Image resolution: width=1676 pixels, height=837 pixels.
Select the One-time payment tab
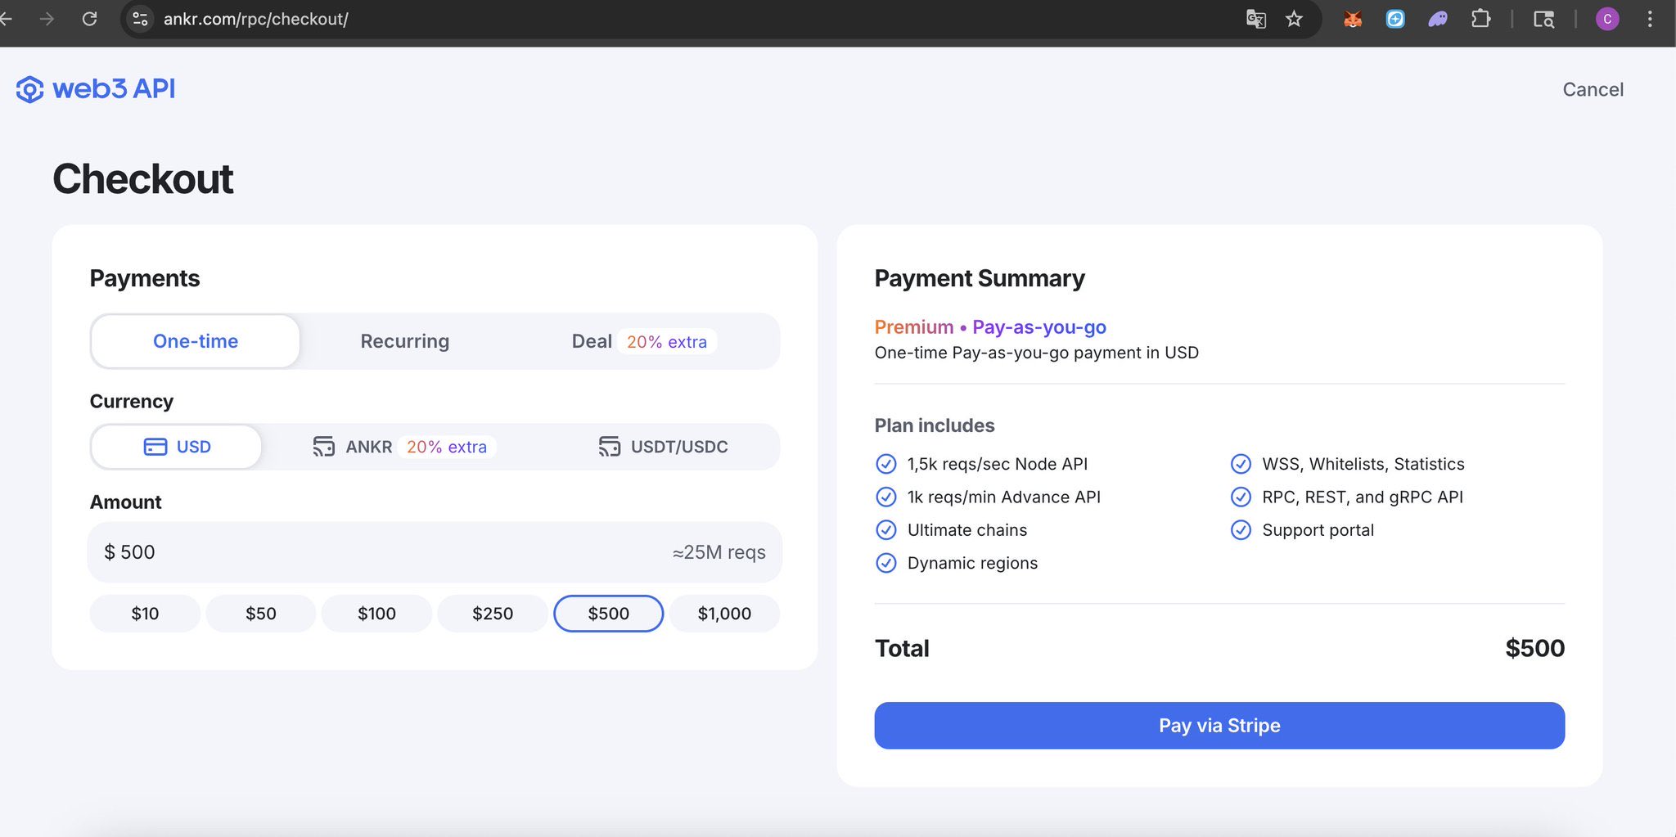click(196, 341)
